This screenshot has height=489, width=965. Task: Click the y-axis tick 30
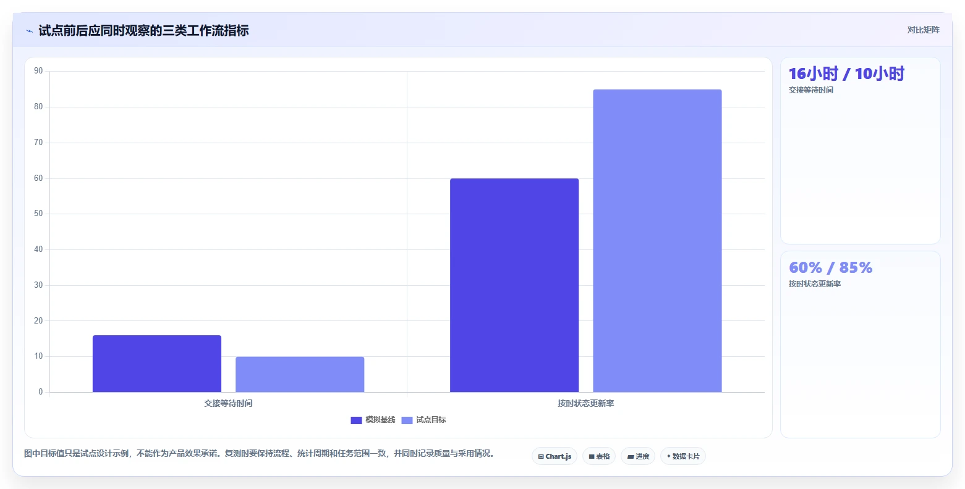point(39,285)
